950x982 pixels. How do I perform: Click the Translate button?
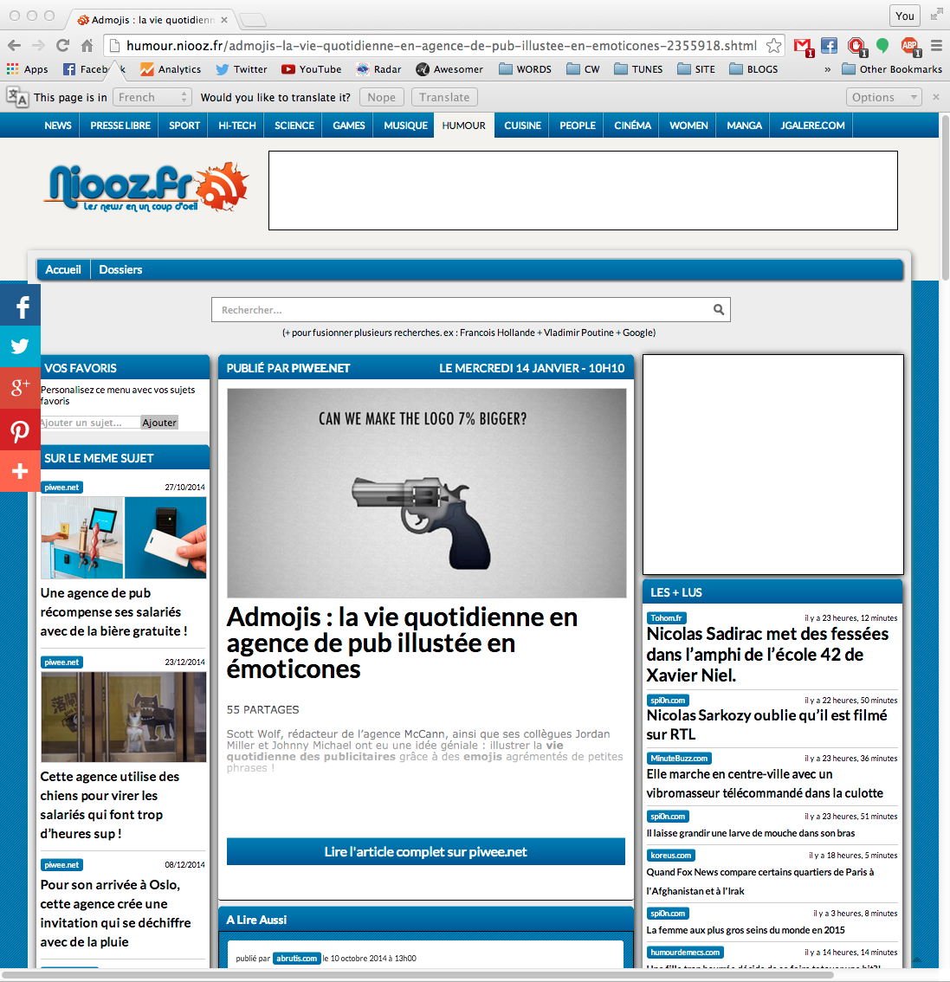(x=444, y=97)
